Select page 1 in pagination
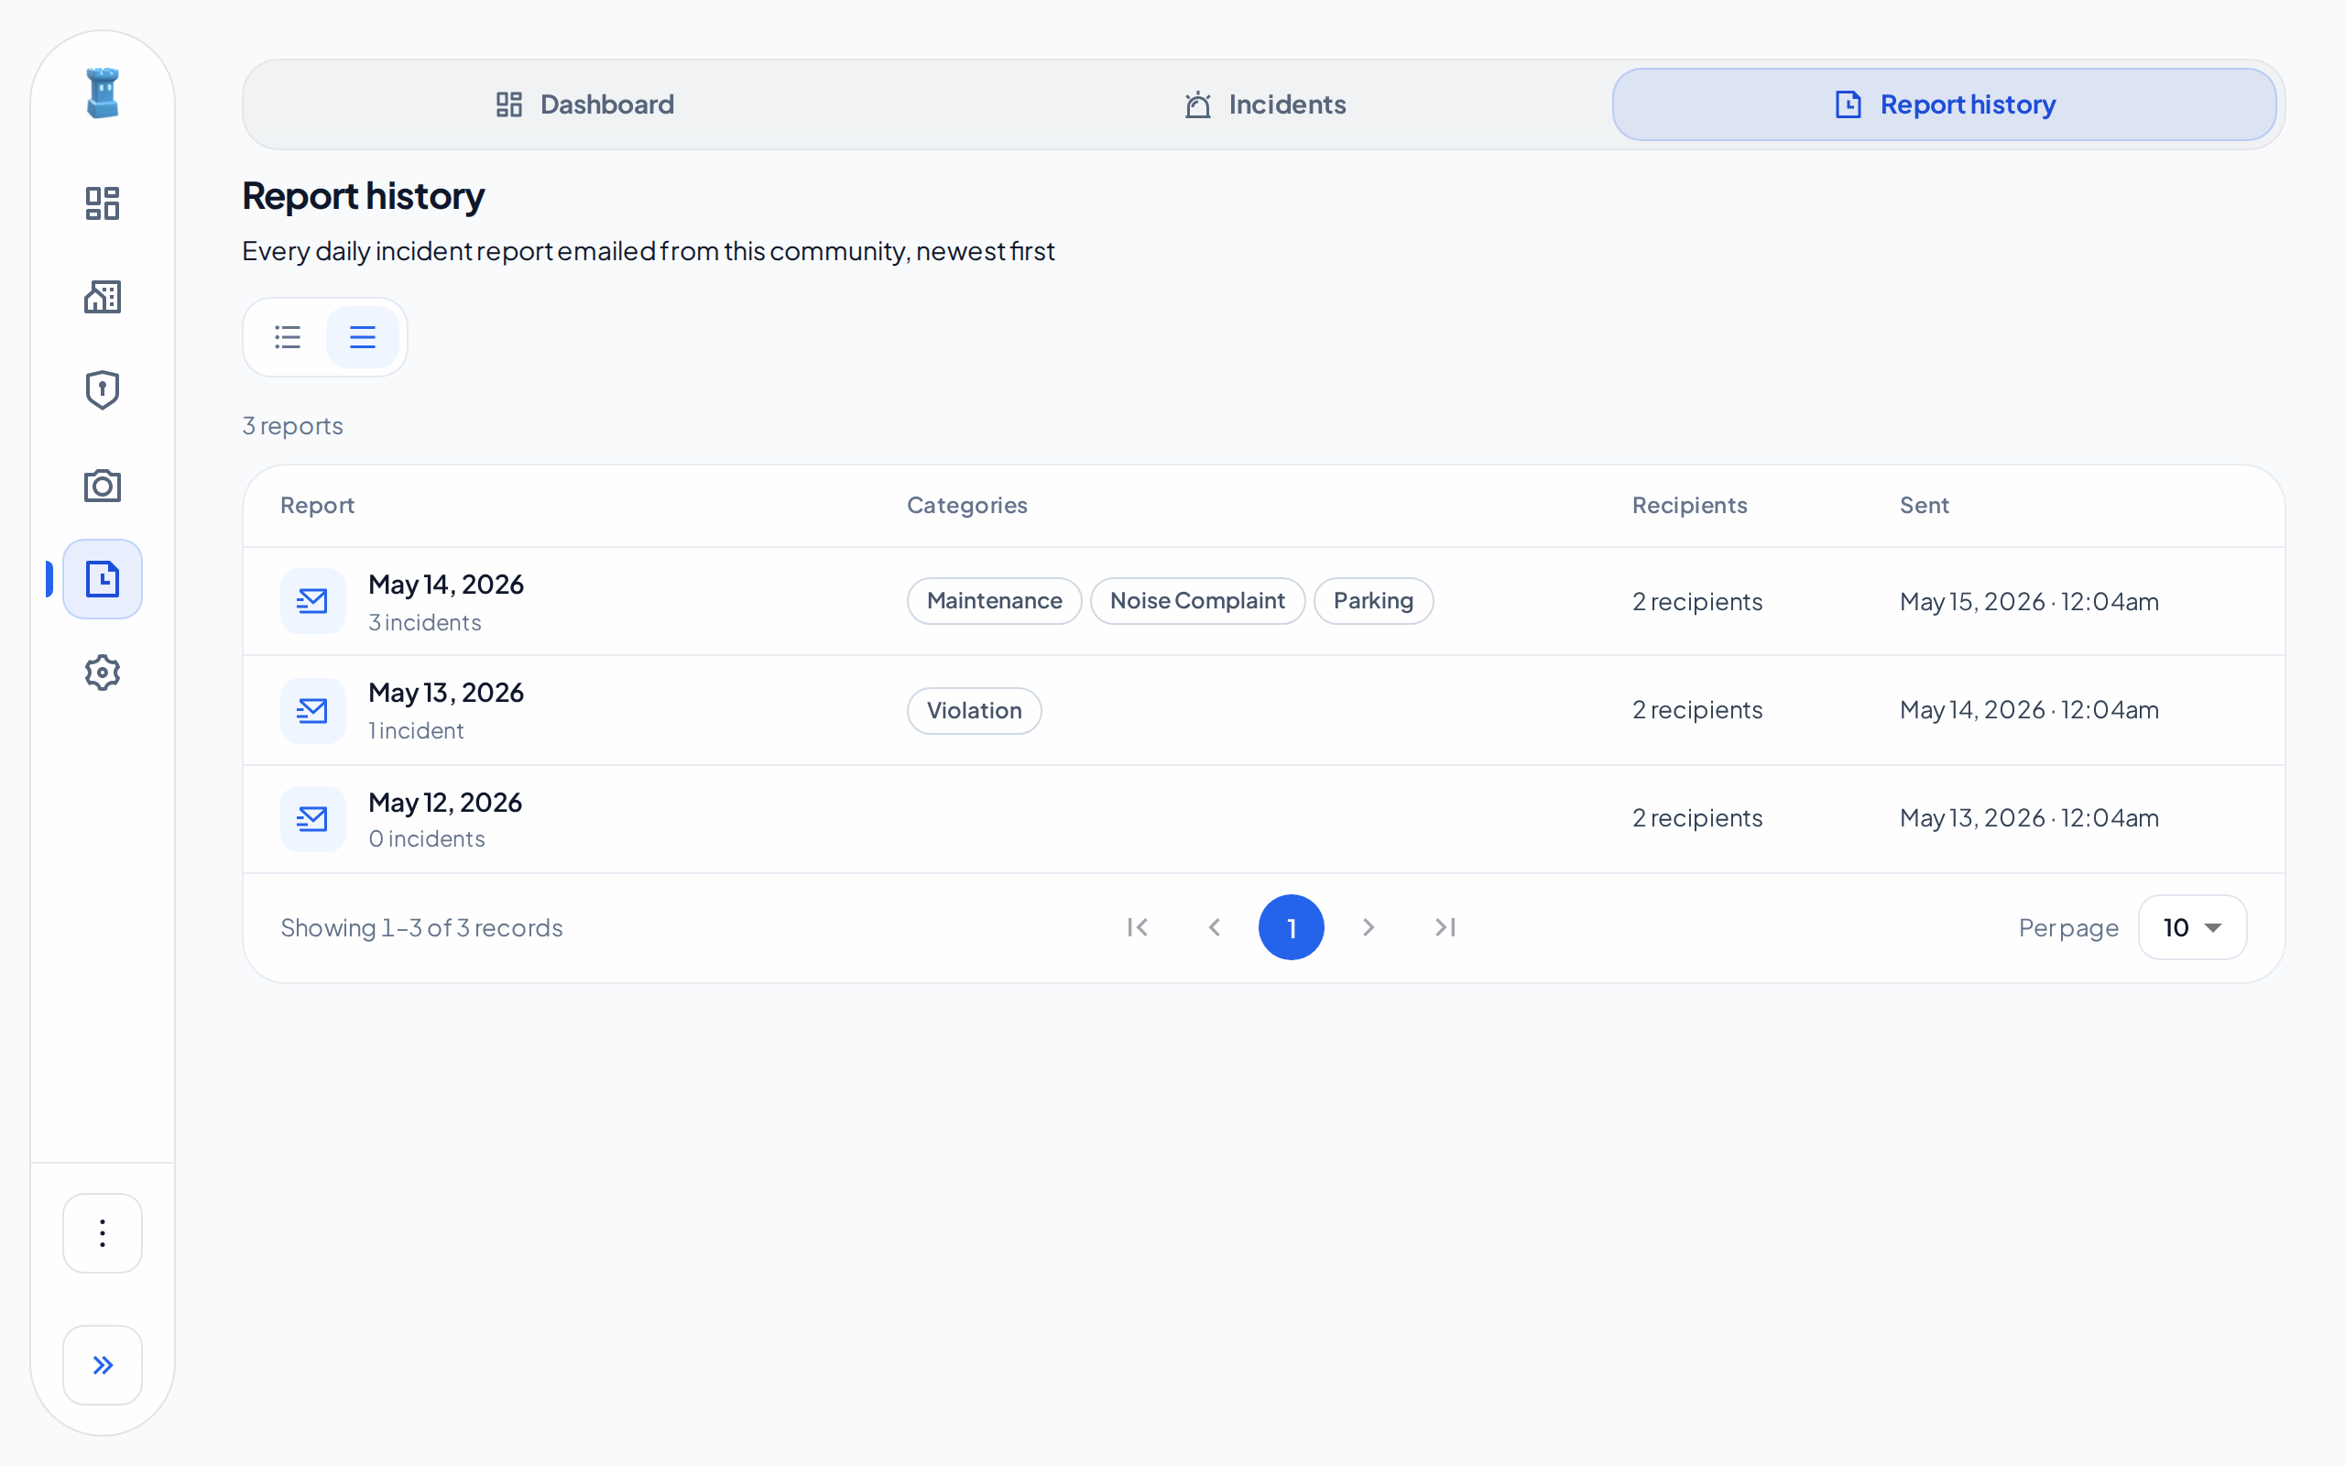Image resolution: width=2345 pixels, height=1466 pixels. 1291,928
